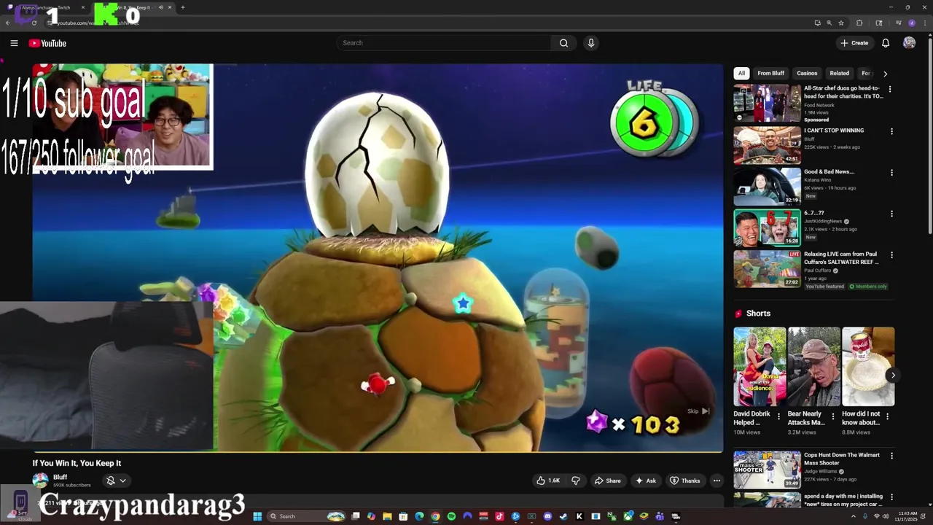Select the All filter chip

pyautogui.click(x=741, y=73)
